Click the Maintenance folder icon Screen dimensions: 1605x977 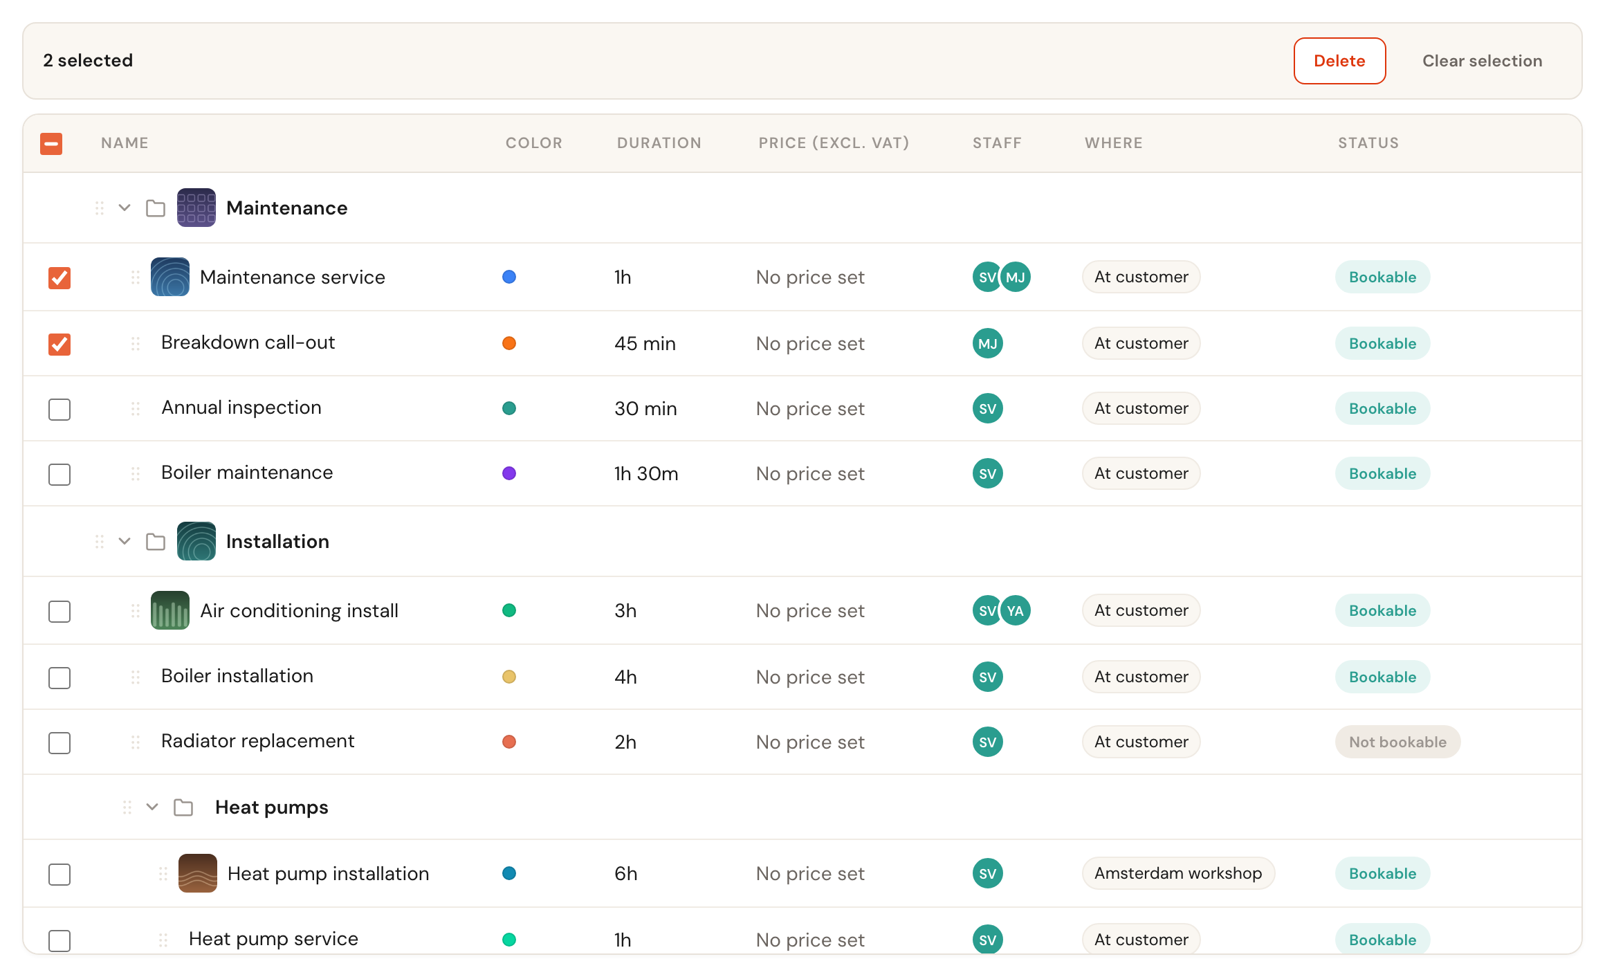point(156,208)
